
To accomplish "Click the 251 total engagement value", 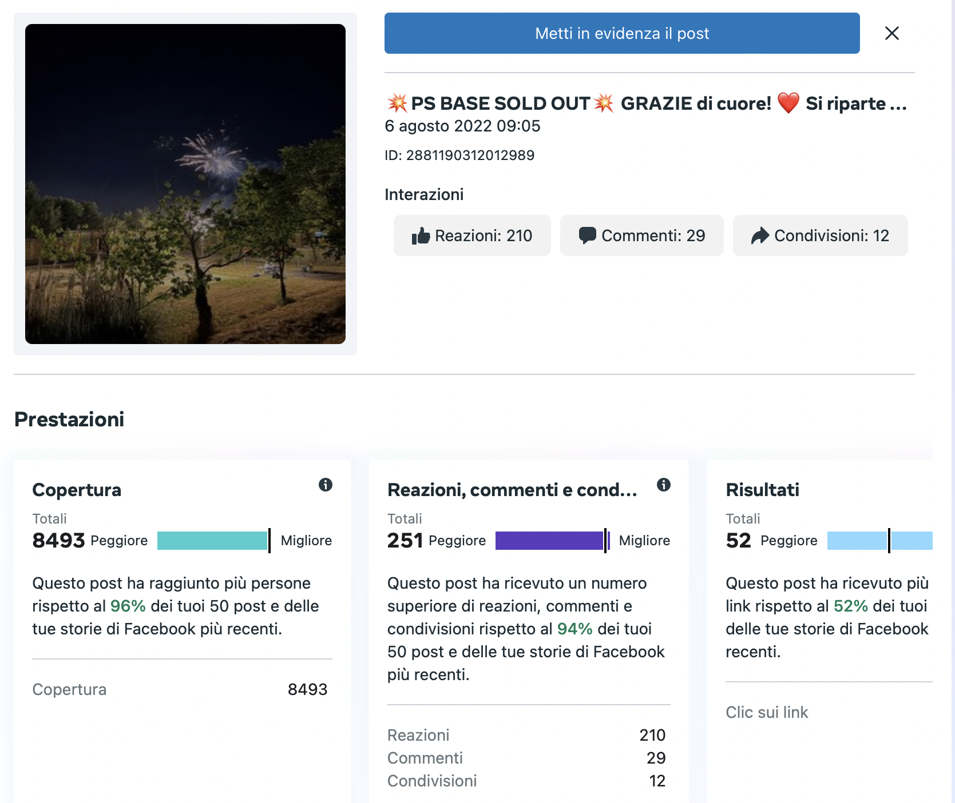I will coord(405,541).
